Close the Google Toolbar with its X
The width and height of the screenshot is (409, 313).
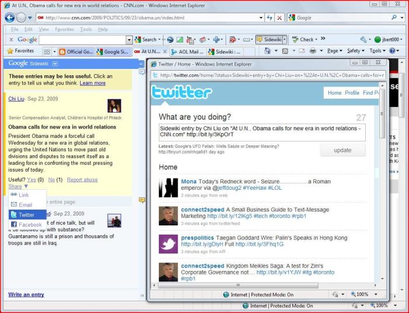tap(11, 40)
